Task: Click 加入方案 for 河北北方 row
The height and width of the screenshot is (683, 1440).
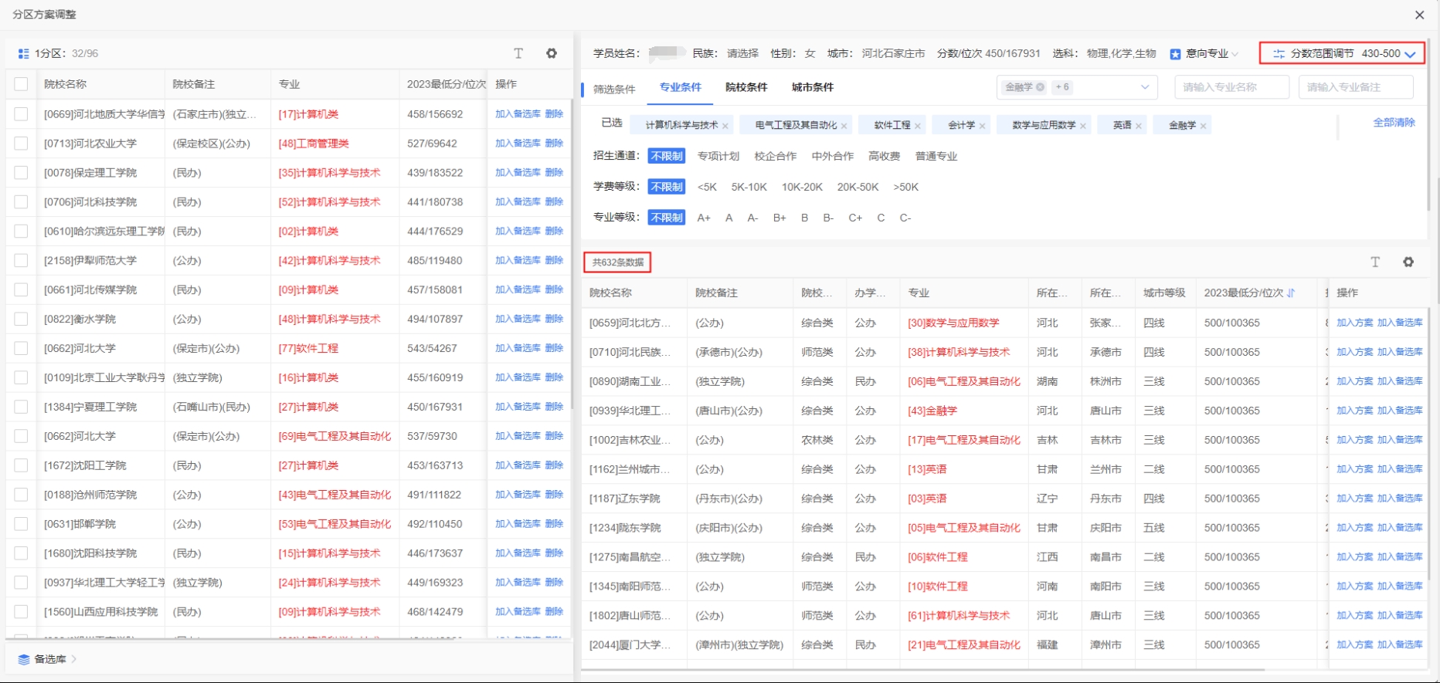Action: (1355, 323)
